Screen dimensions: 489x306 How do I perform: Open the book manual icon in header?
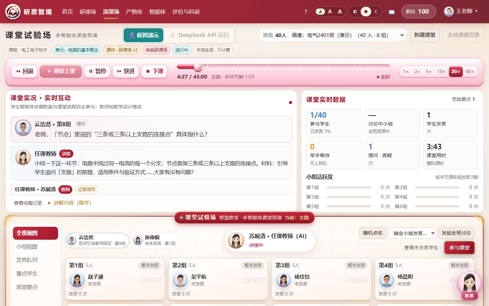(x=392, y=12)
